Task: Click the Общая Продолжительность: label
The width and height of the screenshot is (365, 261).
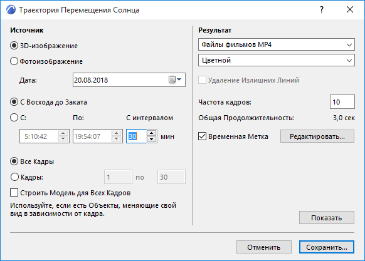Action: 246,118
